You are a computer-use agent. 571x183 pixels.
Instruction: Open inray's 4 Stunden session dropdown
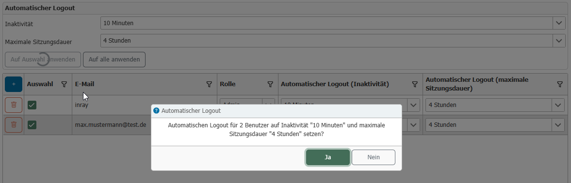495,105
